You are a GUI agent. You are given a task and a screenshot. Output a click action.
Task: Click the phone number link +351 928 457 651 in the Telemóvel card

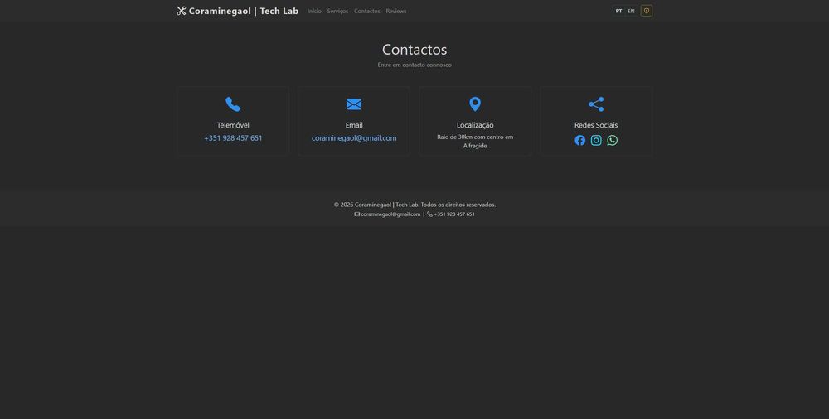233,138
